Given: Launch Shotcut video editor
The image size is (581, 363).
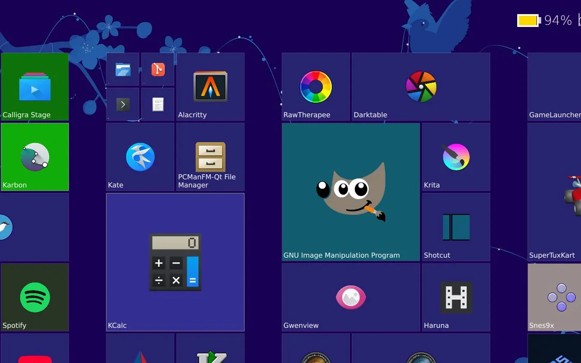Looking at the screenshot, I should click(x=455, y=226).
